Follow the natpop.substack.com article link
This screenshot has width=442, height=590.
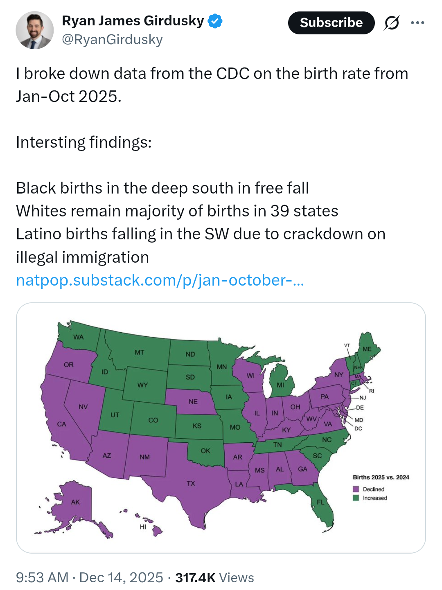160,280
